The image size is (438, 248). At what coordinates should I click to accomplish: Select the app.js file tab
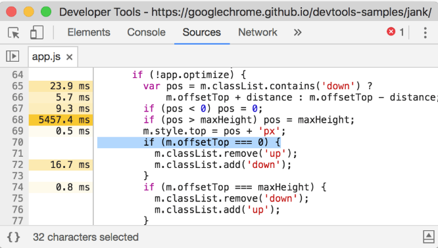(x=47, y=57)
